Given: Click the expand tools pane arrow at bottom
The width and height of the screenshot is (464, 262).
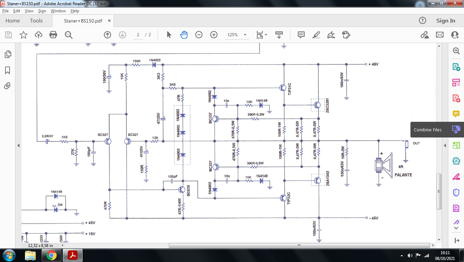Looking at the screenshot, I should tap(457, 241).
